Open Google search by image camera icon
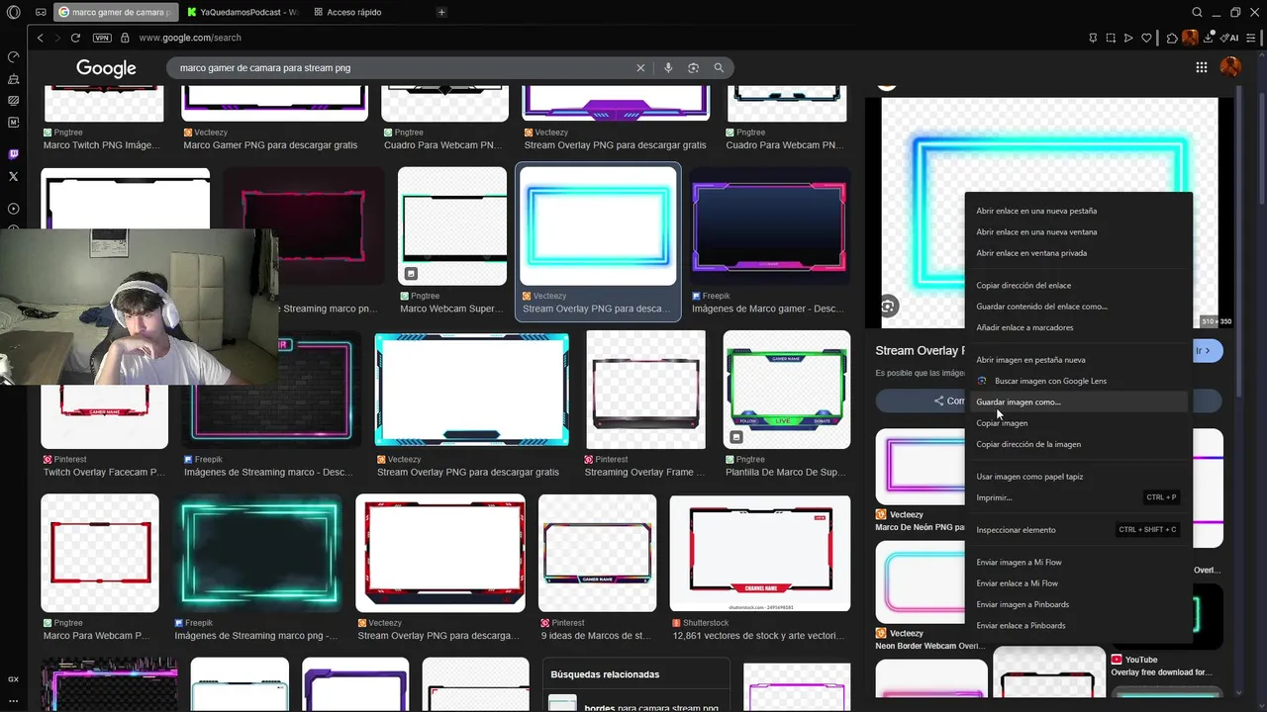This screenshot has width=1267, height=712. tap(693, 68)
